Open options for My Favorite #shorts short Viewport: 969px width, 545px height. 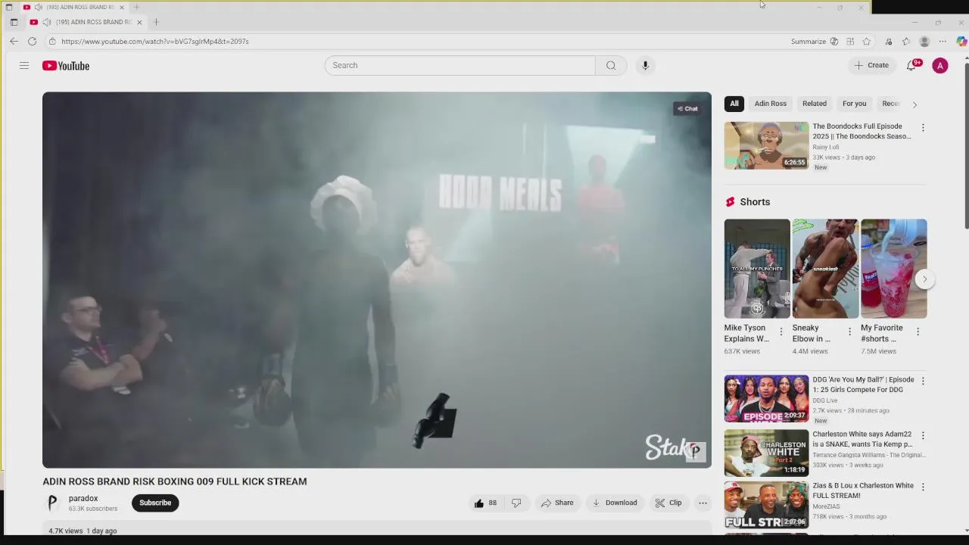pos(918,332)
